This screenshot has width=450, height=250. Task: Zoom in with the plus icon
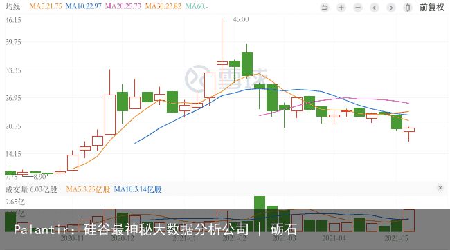click(x=341, y=8)
